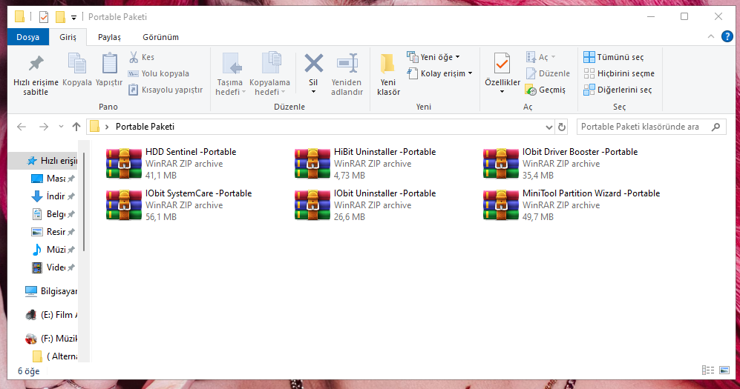Go up one folder level
Screen dimensions: 740x389
pyautogui.click(x=76, y=127)
